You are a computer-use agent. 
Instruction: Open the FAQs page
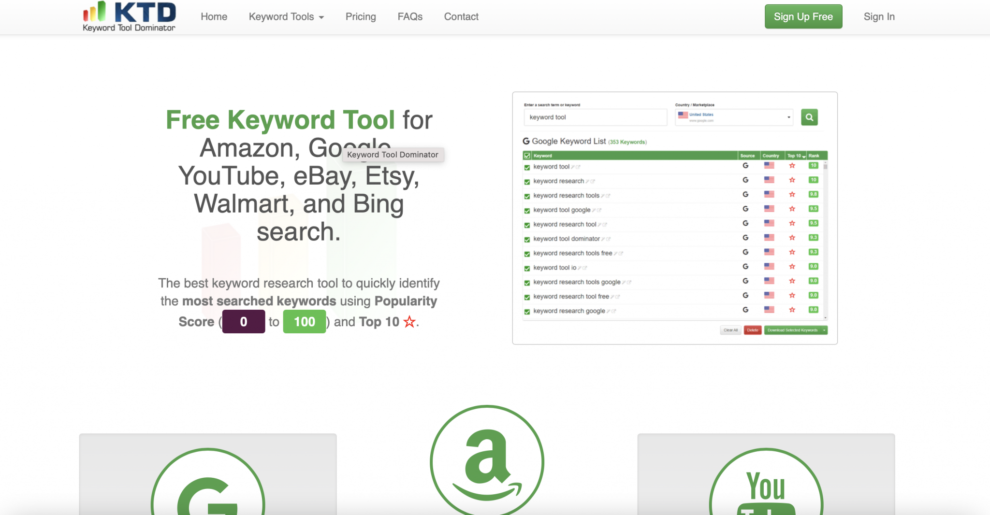point(409,16)
